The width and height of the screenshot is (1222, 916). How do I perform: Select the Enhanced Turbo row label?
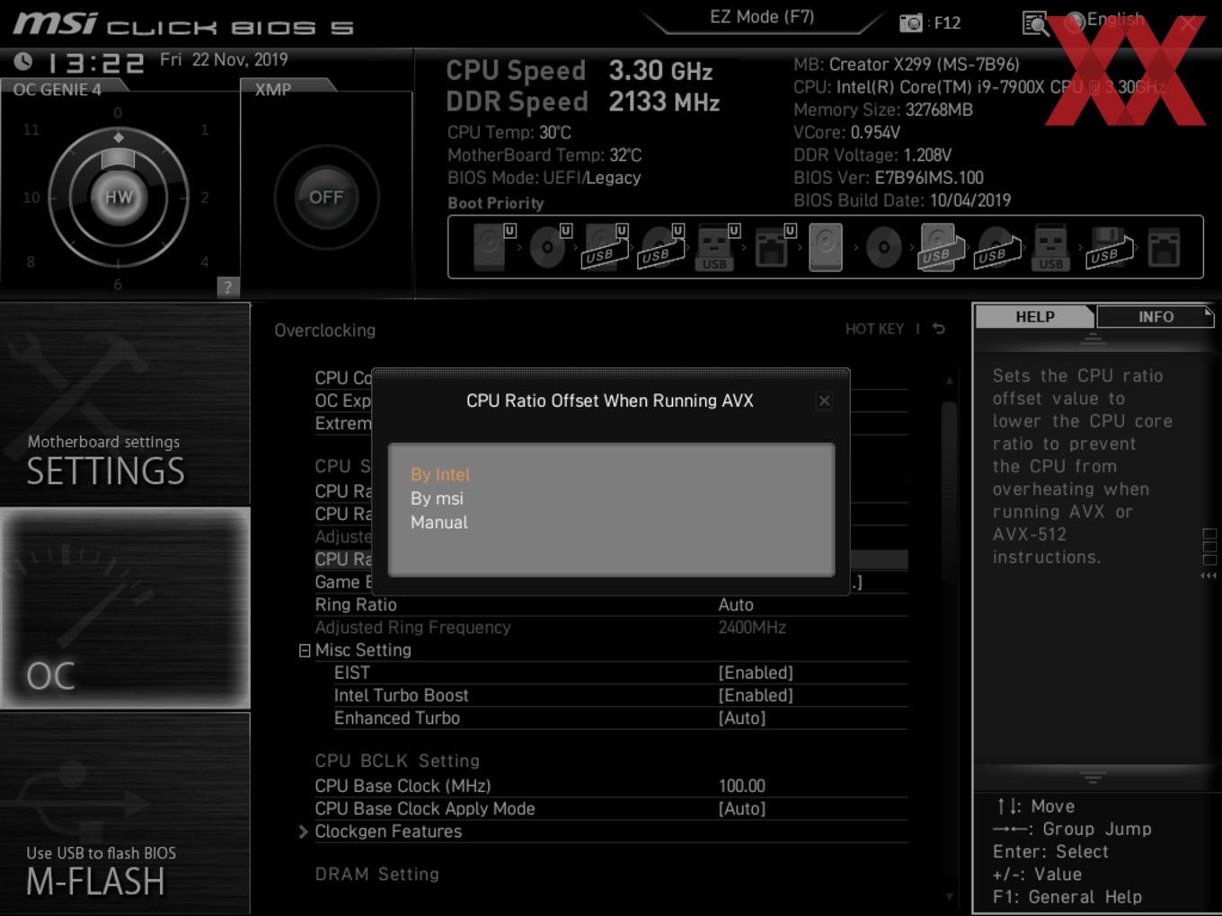pos(397,718)
